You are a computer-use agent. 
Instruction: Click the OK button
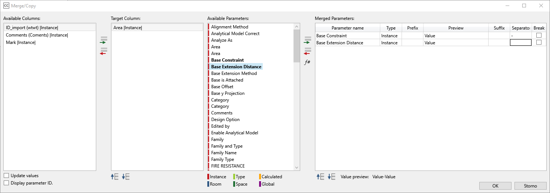click(x=495, y=186)
